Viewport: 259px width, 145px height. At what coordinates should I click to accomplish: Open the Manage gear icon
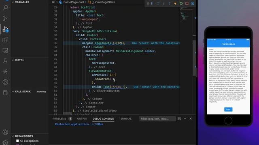(5, 143)
